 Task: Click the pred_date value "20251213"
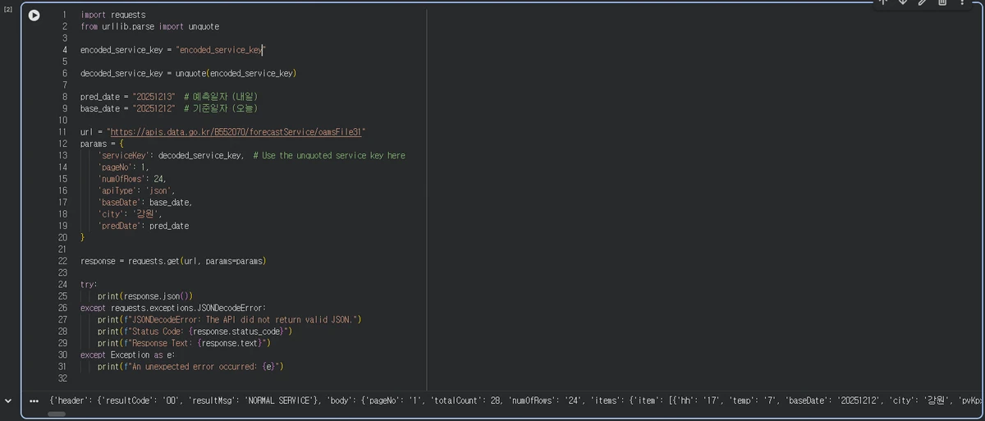point(154,97)
